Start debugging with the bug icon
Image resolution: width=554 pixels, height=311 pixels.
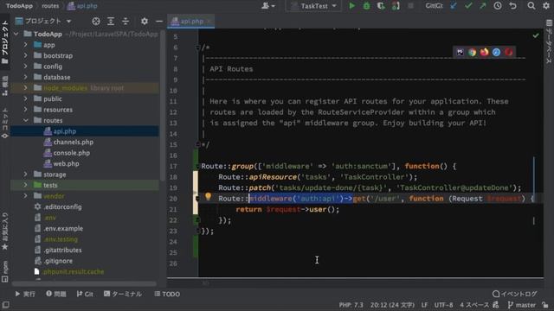[x=366, y=6]
